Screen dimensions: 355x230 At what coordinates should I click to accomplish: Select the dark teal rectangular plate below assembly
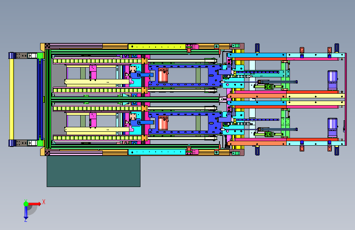point(93,171)
